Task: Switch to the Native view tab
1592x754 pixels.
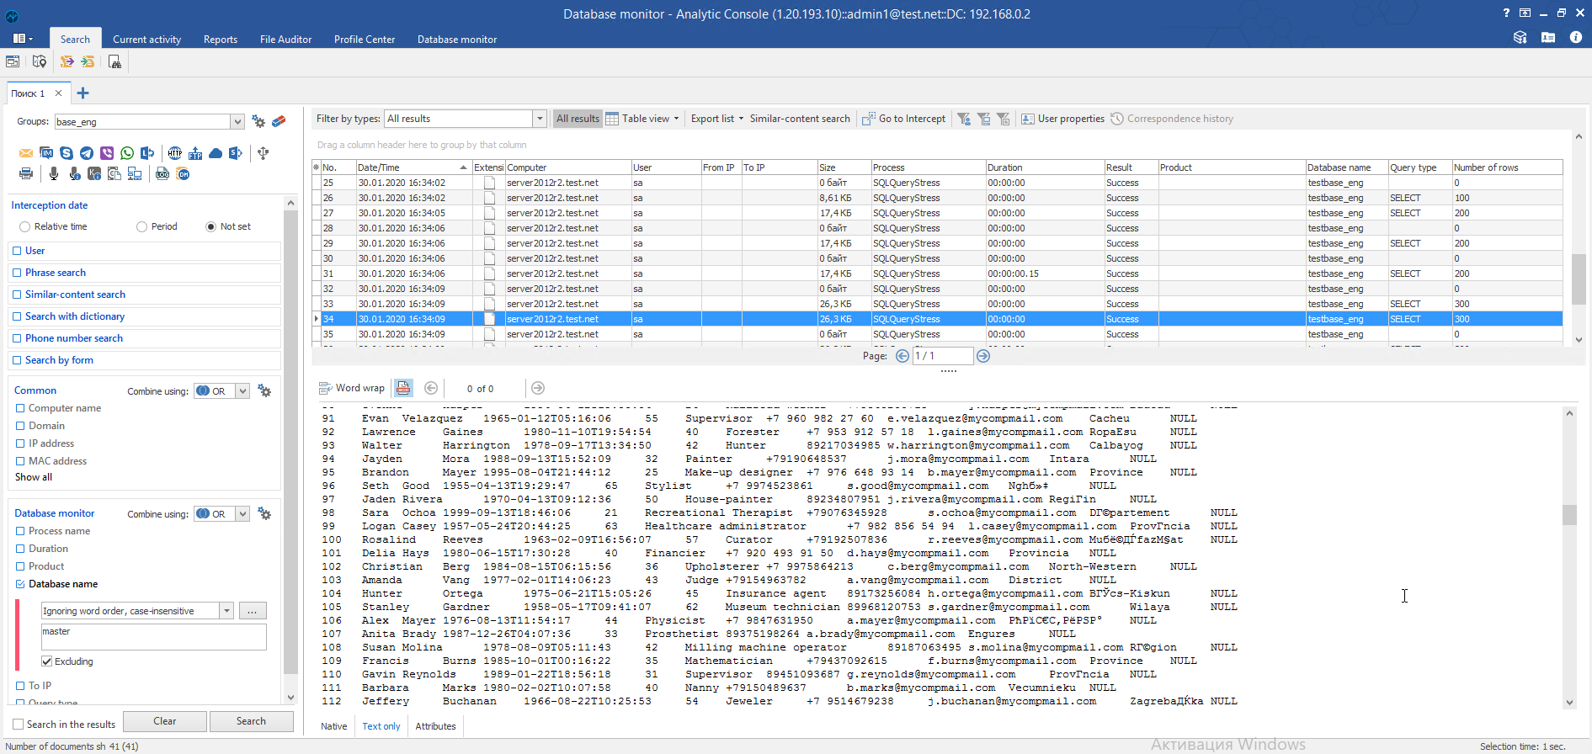Action: (334, 726)
